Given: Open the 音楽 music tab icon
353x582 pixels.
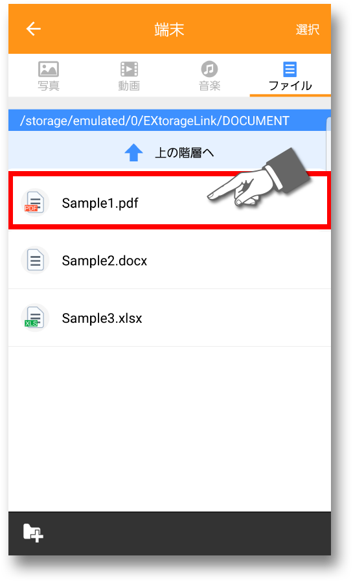Looking at the screenshot, I should tap(209, 69).
